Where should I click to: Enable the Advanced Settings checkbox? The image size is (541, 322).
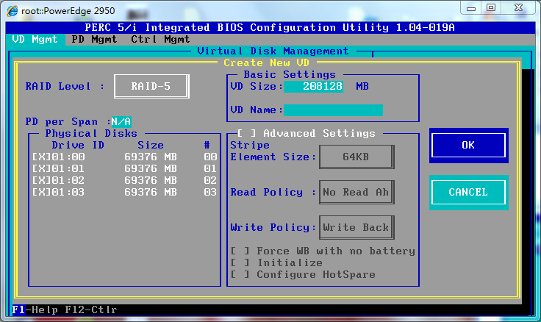pos(247,133)
